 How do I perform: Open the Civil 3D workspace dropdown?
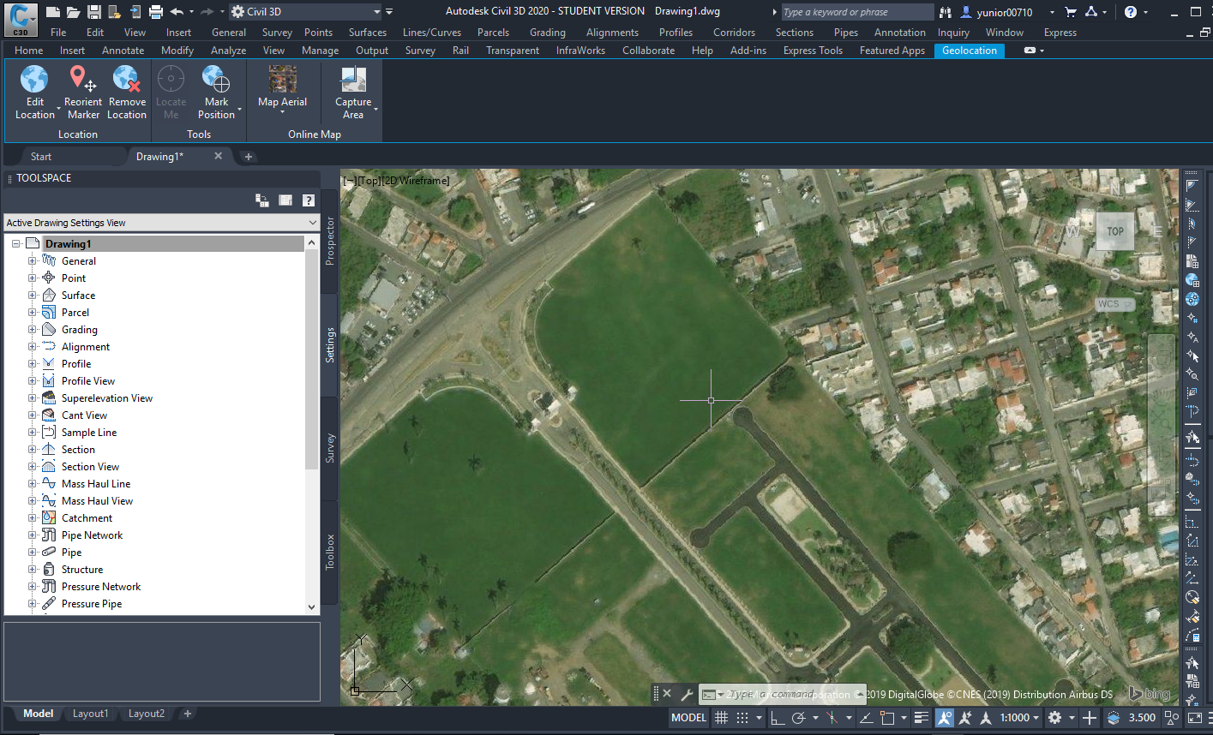pos(304,12)
